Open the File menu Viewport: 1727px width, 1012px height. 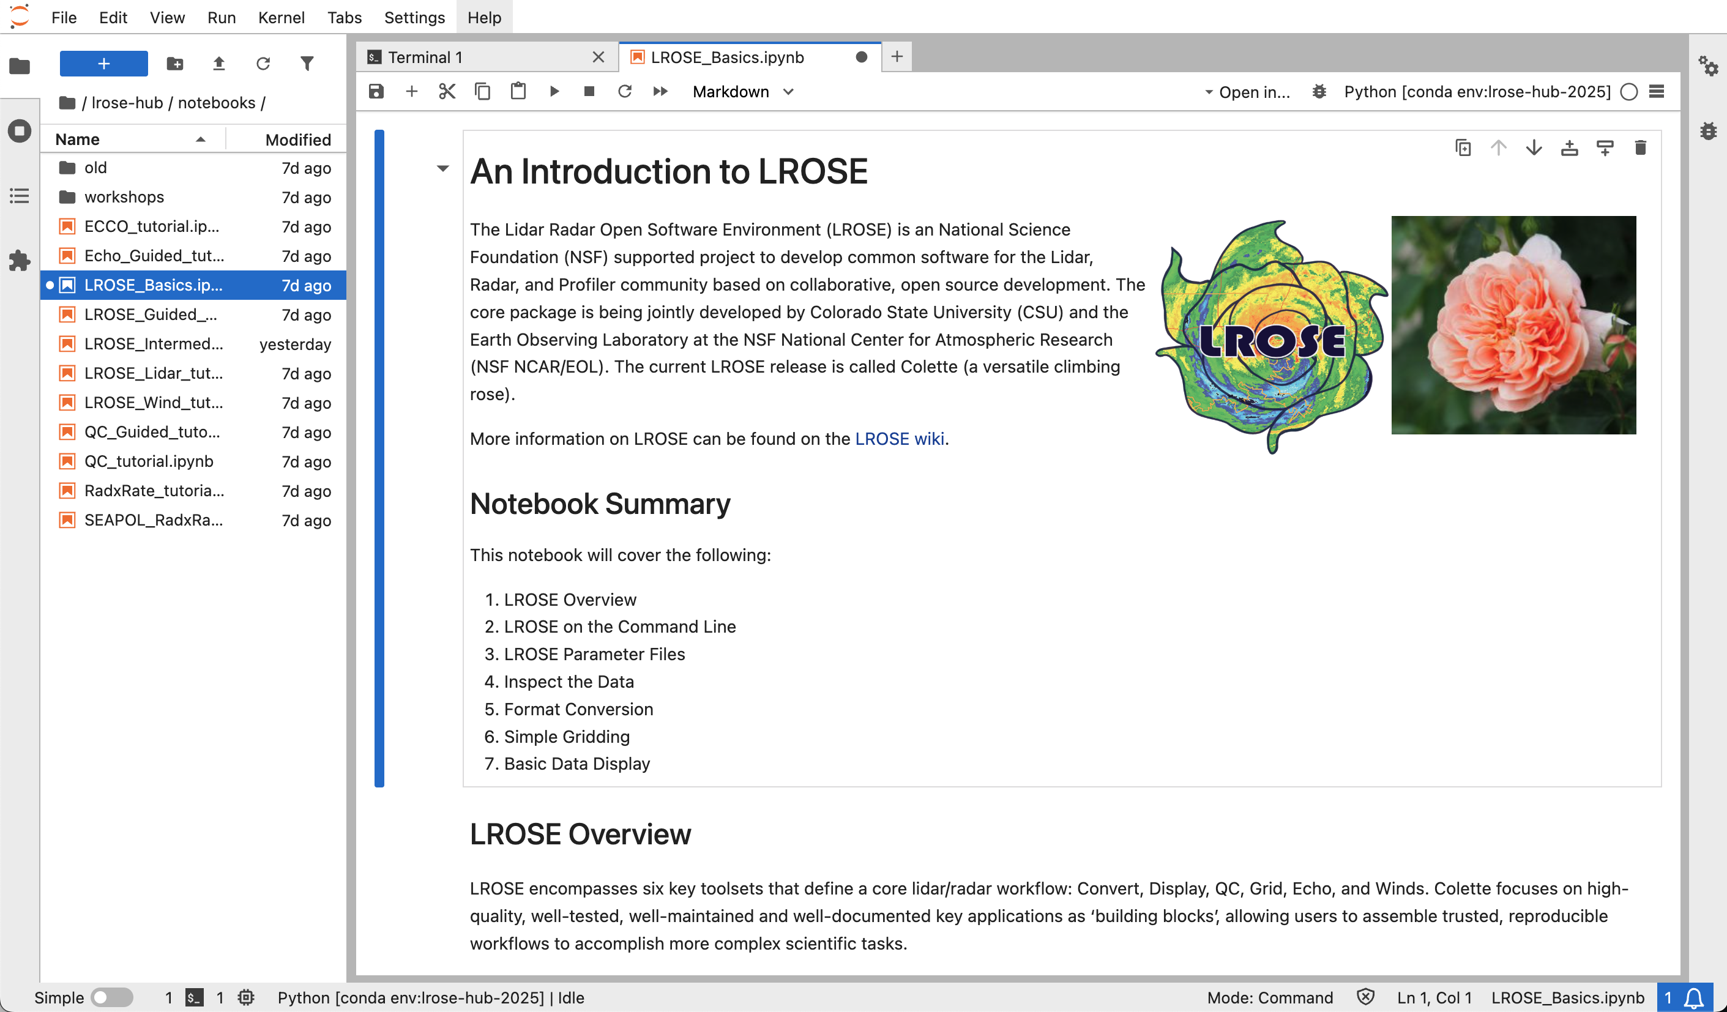coord(64,17)
